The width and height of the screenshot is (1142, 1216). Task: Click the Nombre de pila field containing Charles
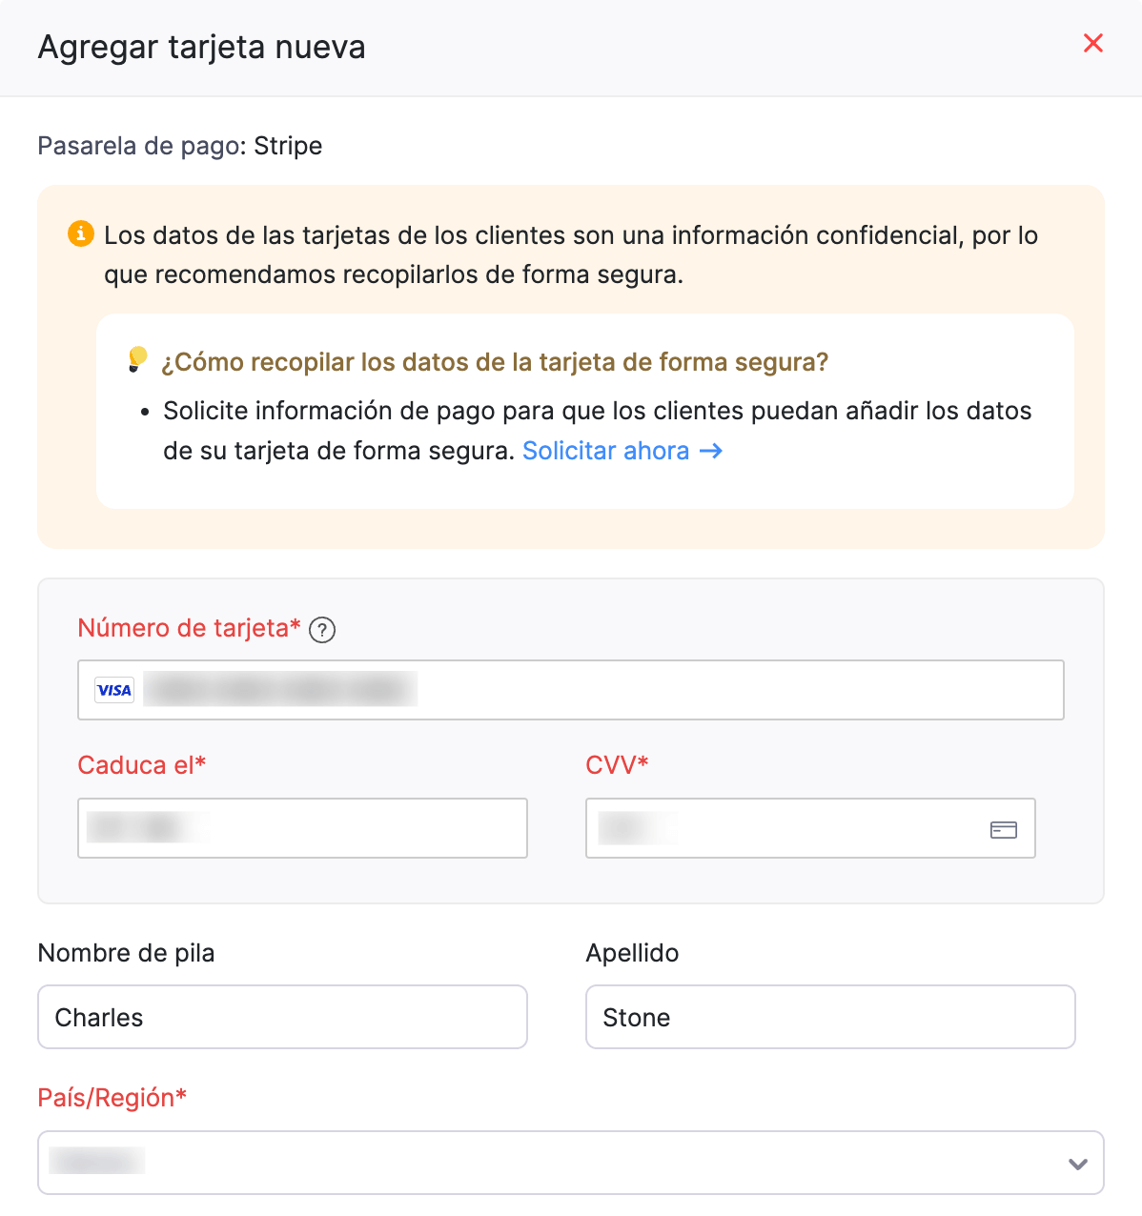pos(282,1017)
